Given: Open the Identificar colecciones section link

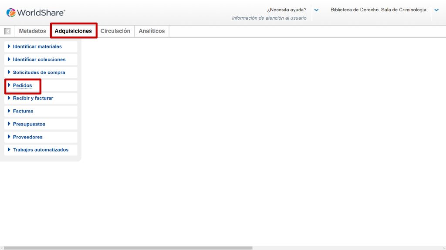Looking at the screenshot, I should (x=39, y=59).
